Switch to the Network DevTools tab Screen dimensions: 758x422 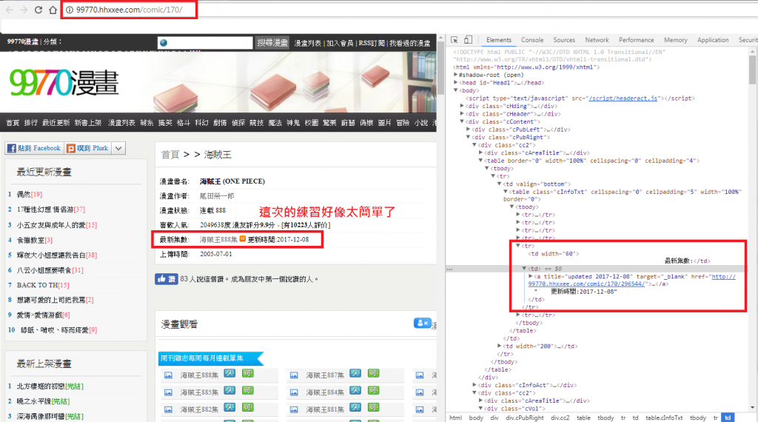pos(597,40)
